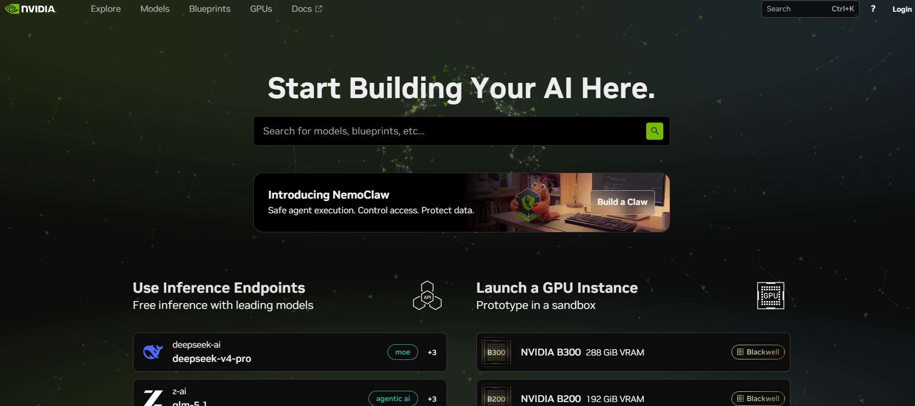The height and width of the screenshot is (406, 915).
Task: Open the Explore menu item
Action: pos(105,9)
